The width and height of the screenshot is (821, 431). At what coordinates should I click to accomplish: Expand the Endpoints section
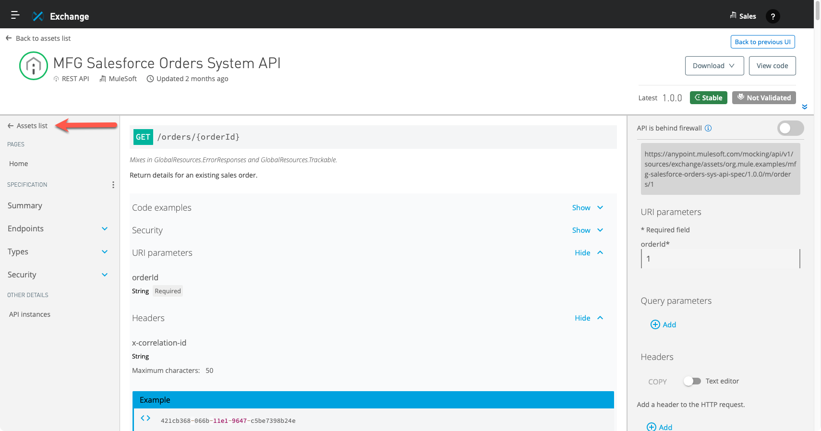[x=105, y=229]
